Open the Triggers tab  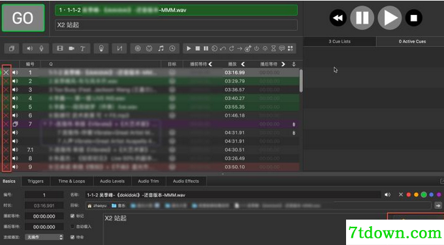pyautogui.click(x=35, y=181)
